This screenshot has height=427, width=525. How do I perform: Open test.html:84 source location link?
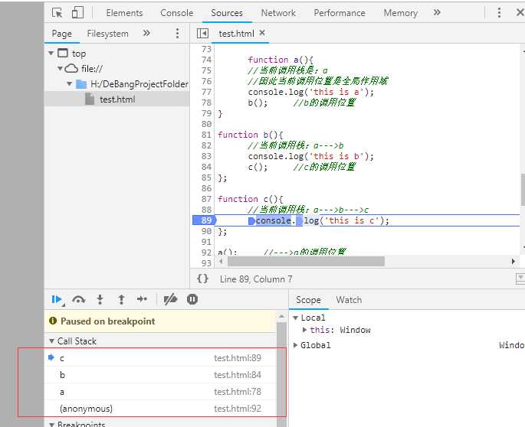(x=238, y=375)
